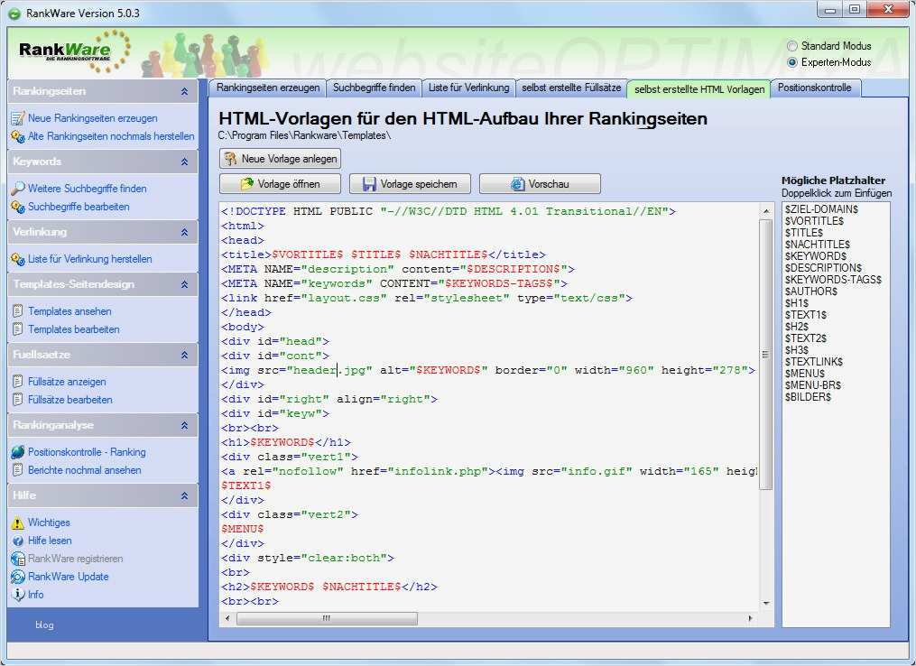Select the $TEXT2$ placeholder

pos(806,338)
